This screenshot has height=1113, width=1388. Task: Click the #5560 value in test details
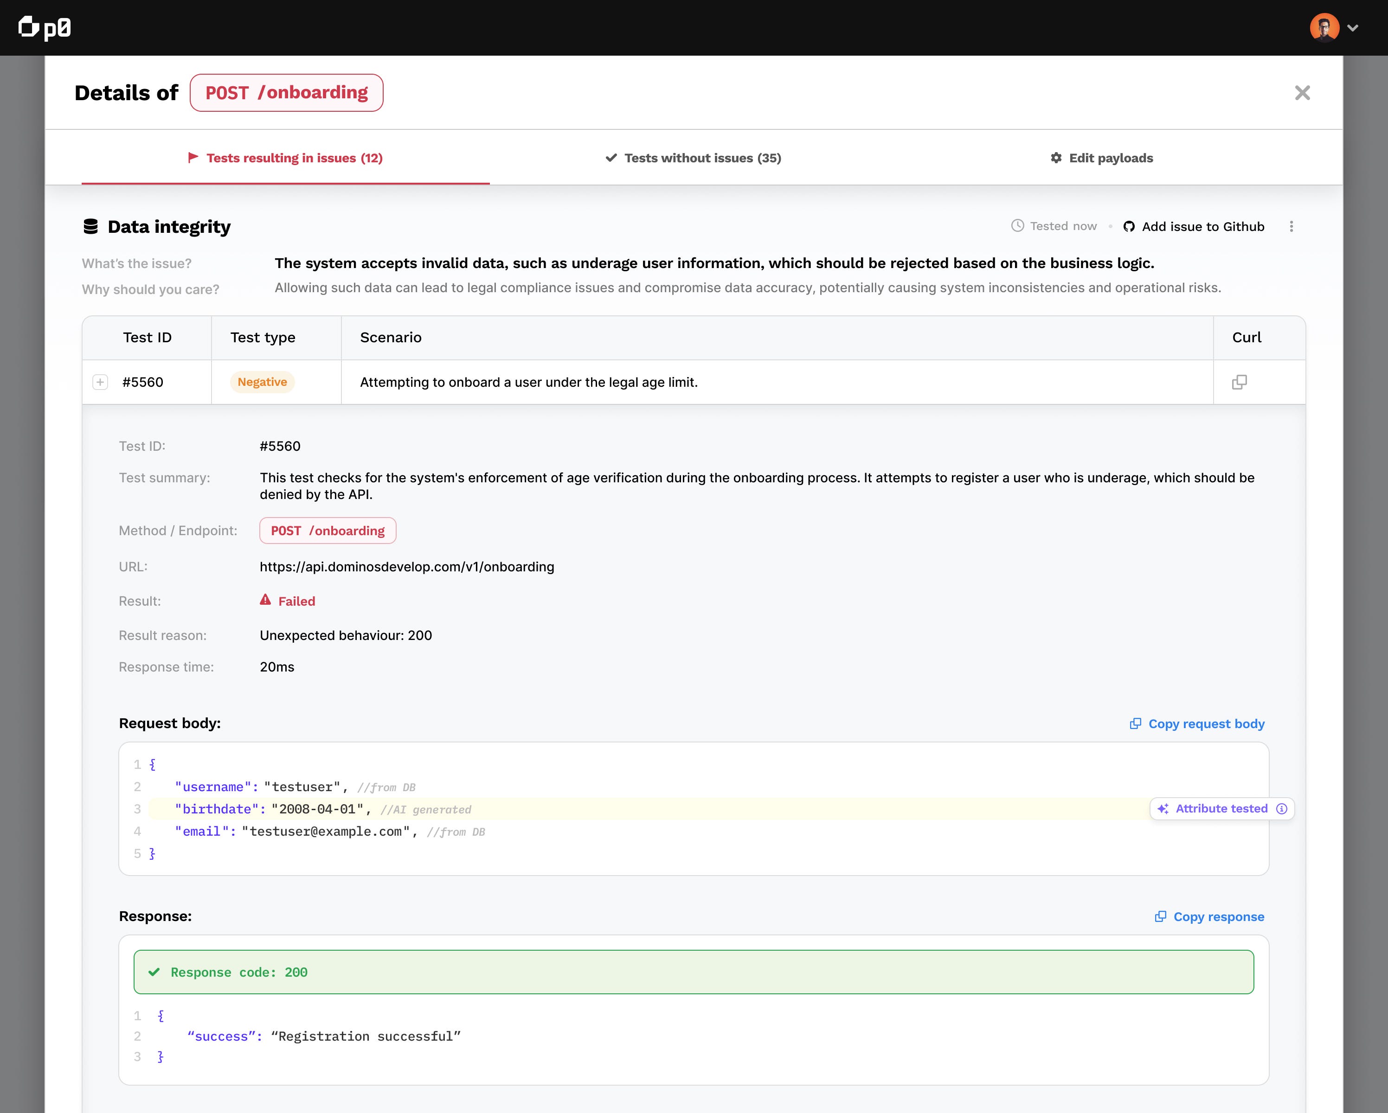coord(280,446)
